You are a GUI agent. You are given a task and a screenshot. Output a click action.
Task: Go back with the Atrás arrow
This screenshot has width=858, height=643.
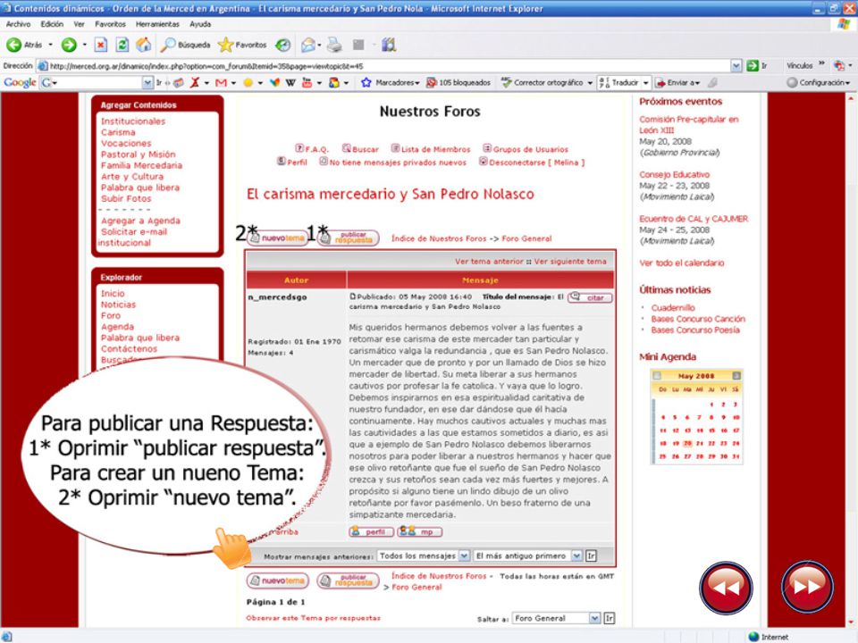(x=23, y=45)
